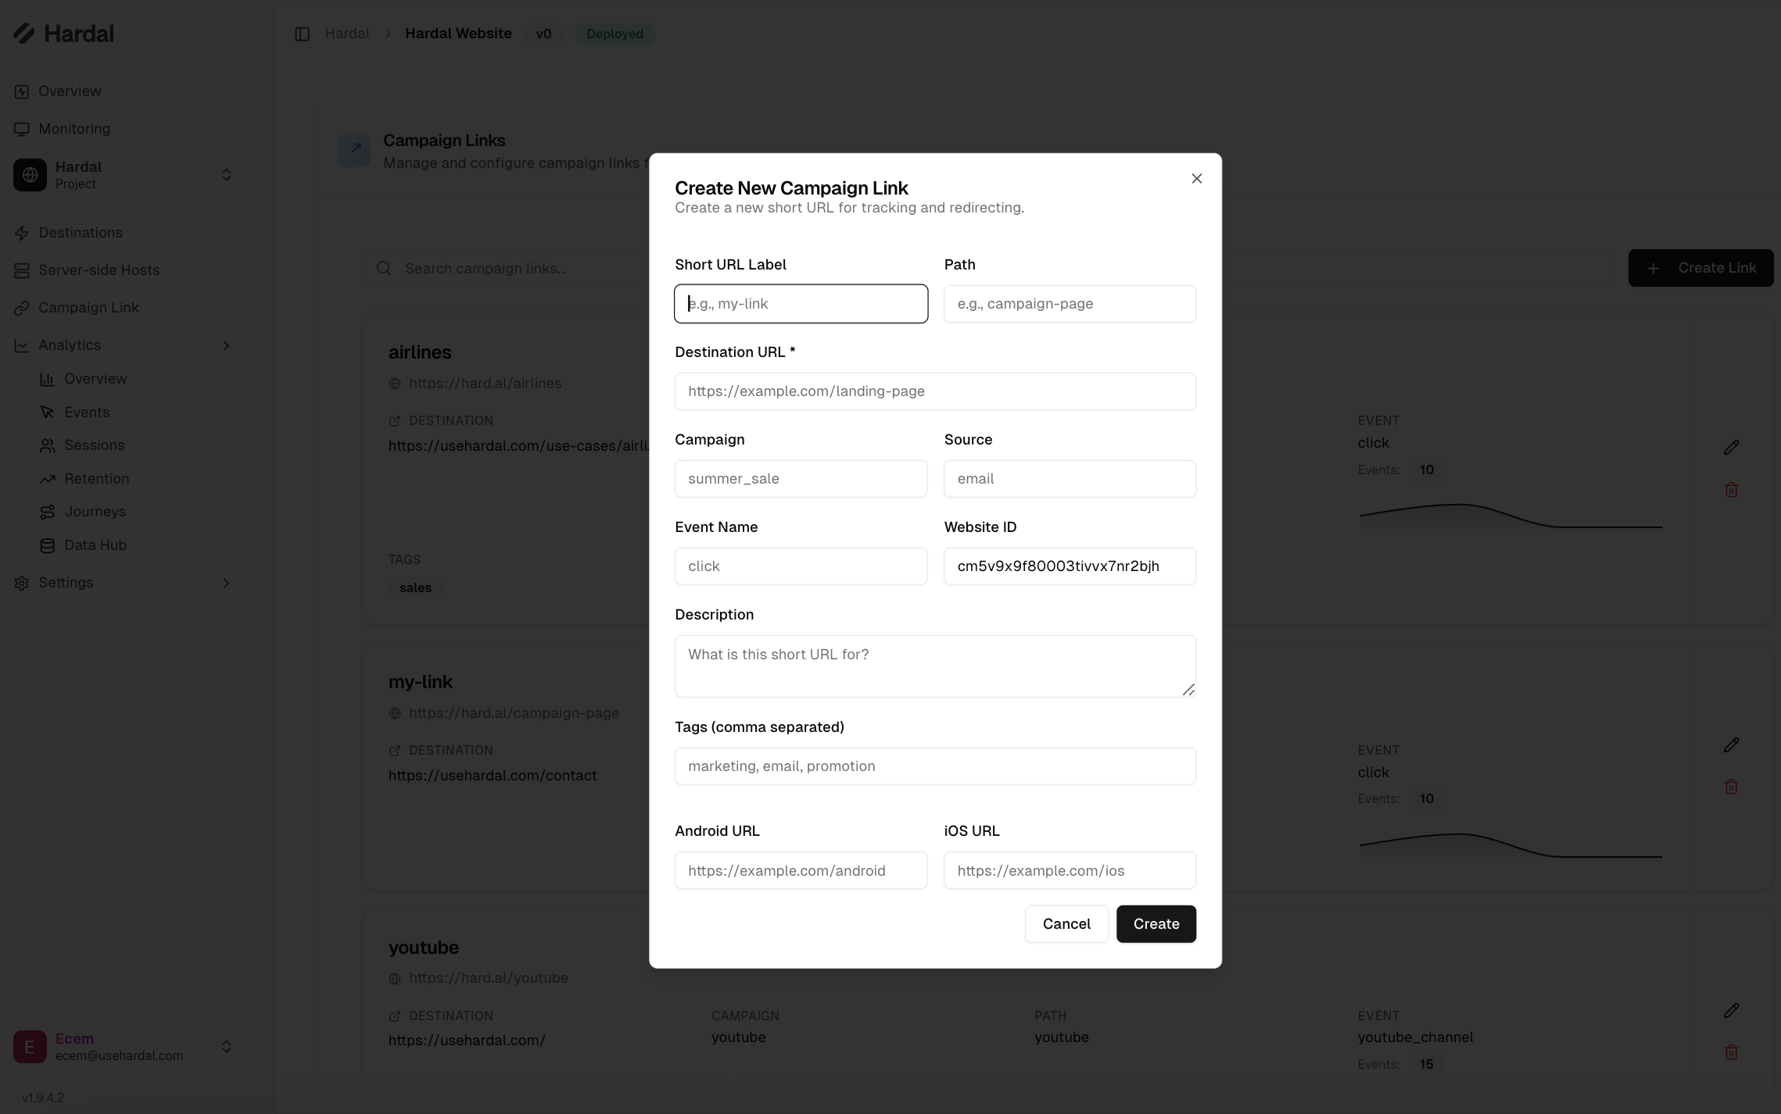Viewport: 1781px width, 1114px height.
Task: Close the Create New Campaign Link dialog
Action: (x=1196, y=179)
